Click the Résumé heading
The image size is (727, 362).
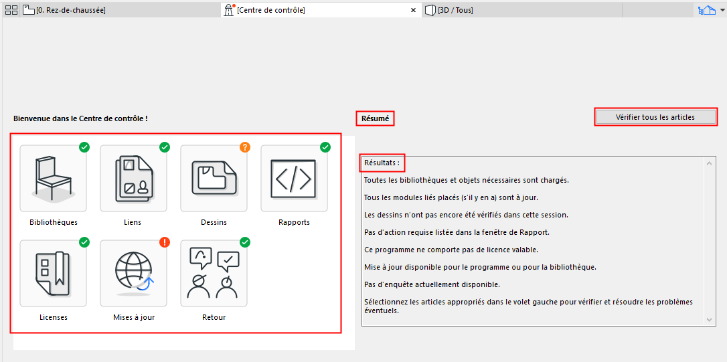click(375, 118)
